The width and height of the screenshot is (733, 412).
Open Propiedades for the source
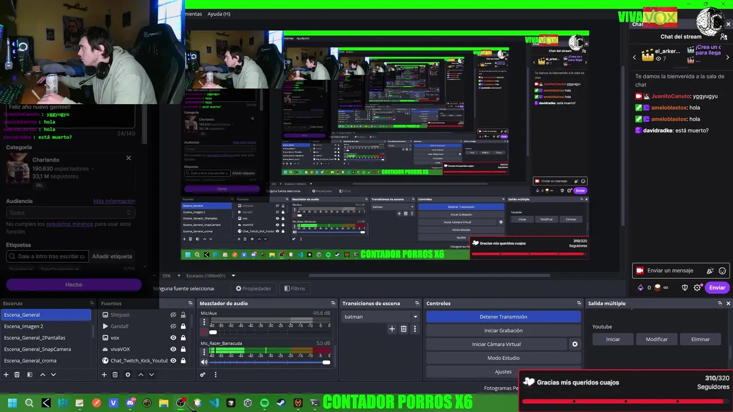pyautogui.click(x=253, y=288)
